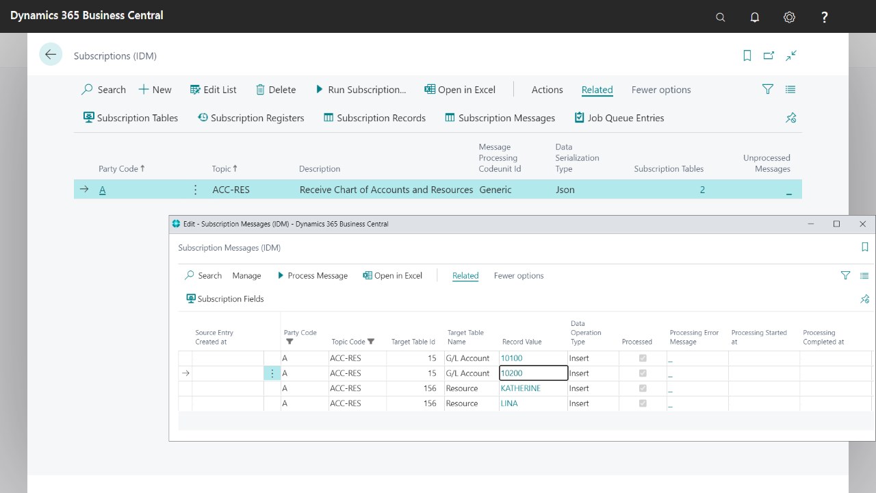Show the filter pane on Subscriptions page

coord(768,89)
